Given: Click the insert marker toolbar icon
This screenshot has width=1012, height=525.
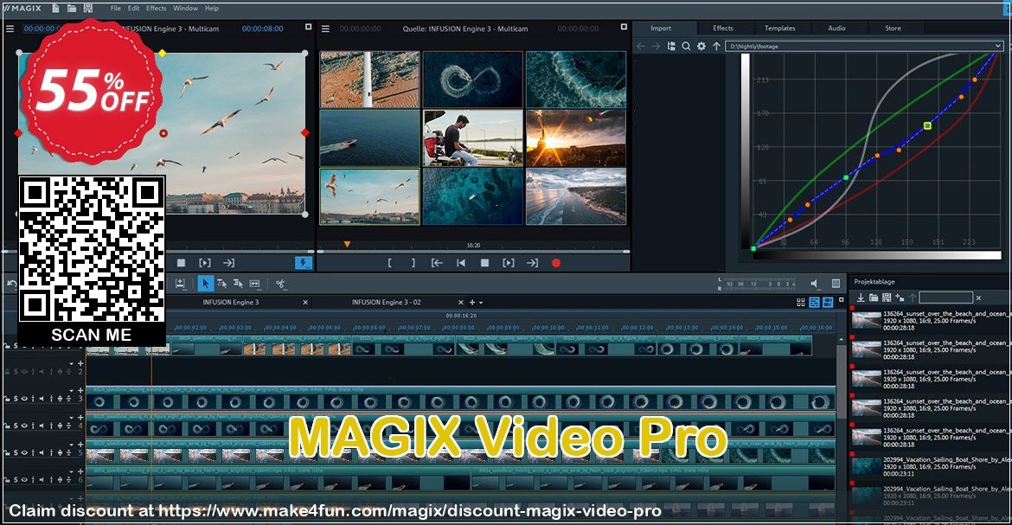Looking at the screenshot, I should [x=180, y=284].
